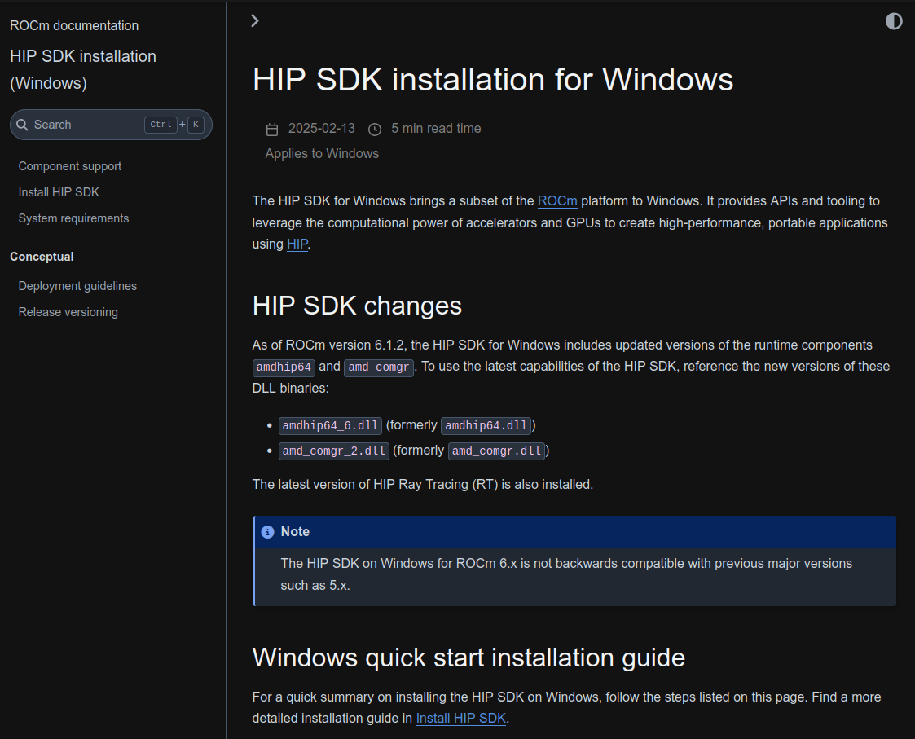The height and width of the screenshot is (739, 915).
Task: Toggle the light/dark theme icon
Action: pyautogui.click(x=894, y=21)
